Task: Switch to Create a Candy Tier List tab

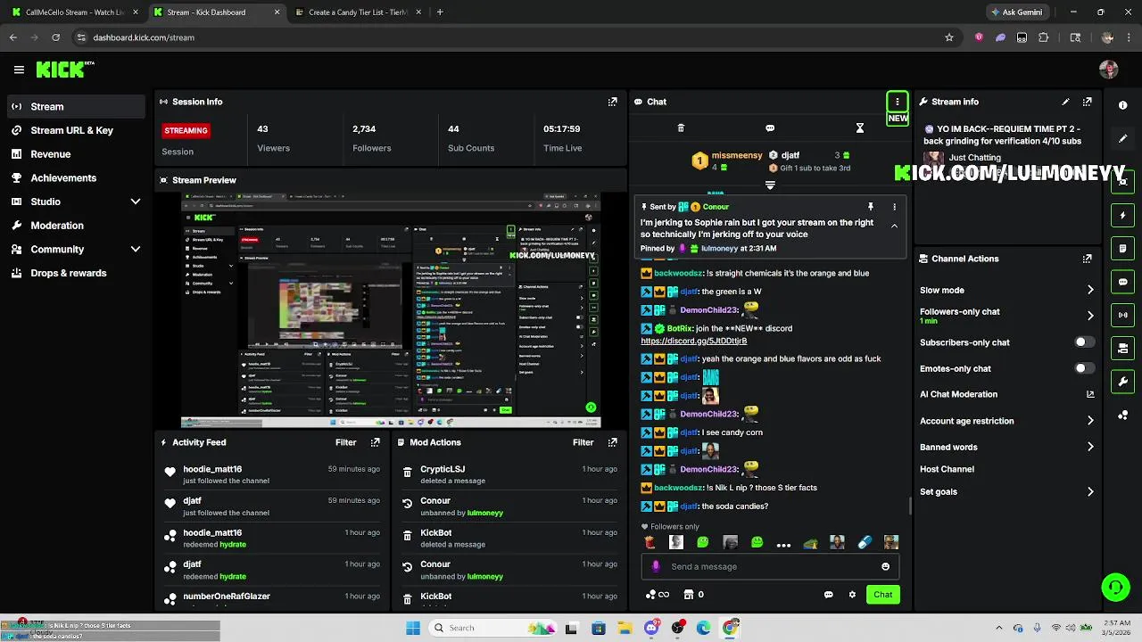Action: [352, 12]
